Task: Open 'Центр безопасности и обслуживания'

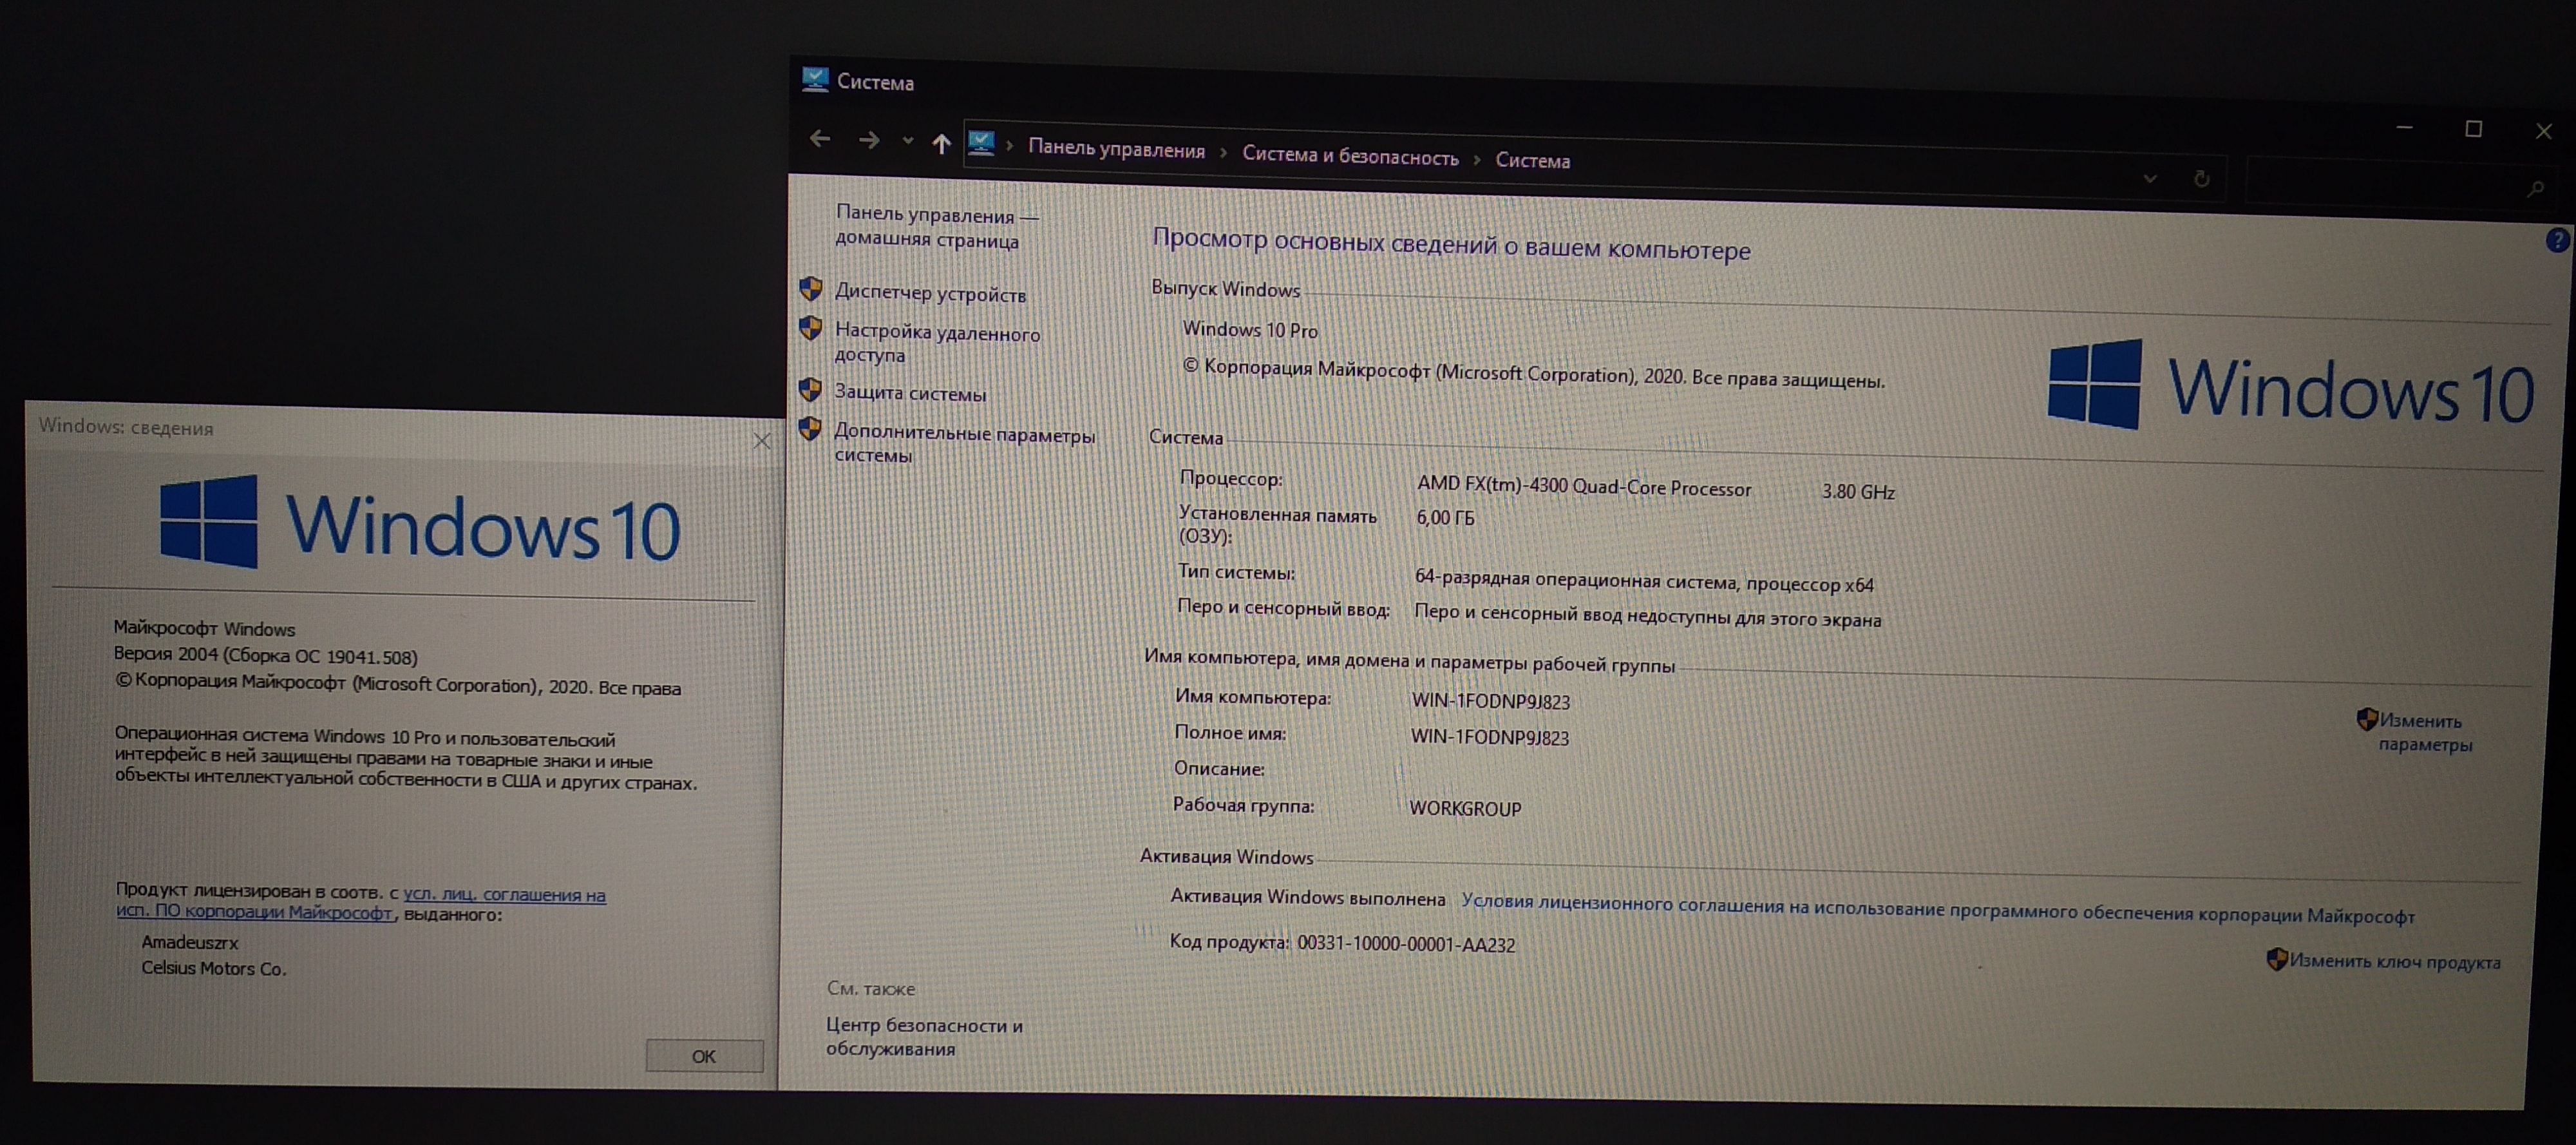Action: (x=924, y=1037)
